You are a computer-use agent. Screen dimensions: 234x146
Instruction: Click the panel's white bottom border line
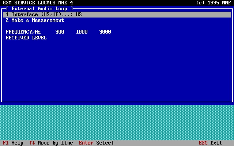pyautogui.click(x=117, y=101)
